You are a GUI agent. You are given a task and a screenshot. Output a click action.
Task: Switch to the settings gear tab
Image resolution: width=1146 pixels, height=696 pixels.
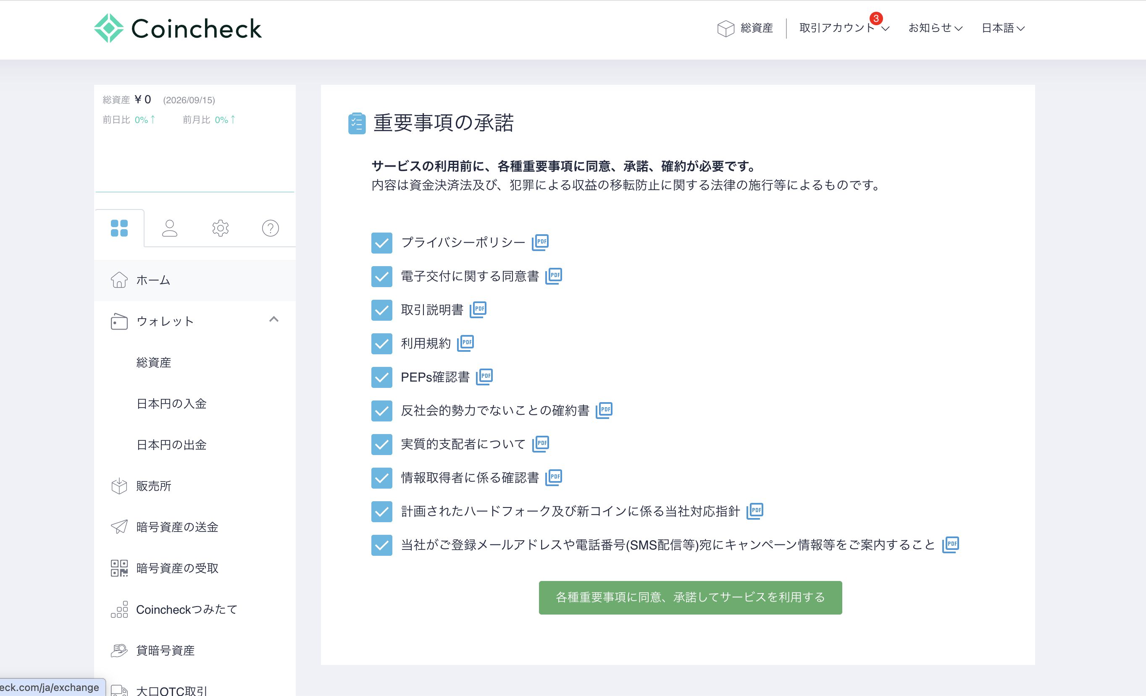point(221,228)
